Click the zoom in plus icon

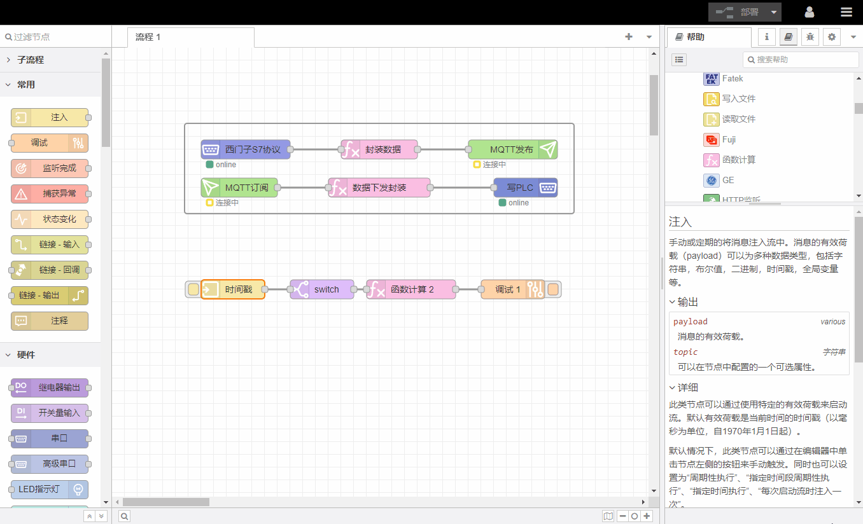click(647, 516)
